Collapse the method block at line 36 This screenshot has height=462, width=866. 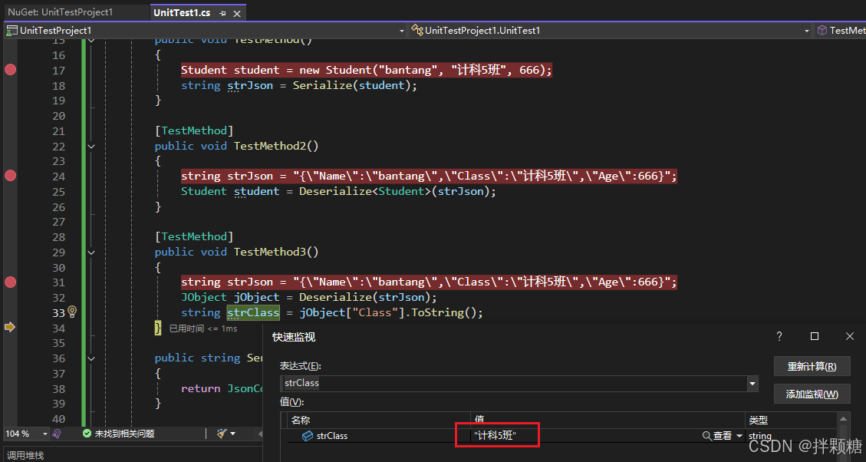pyautogui.click(x=91, y=358)
